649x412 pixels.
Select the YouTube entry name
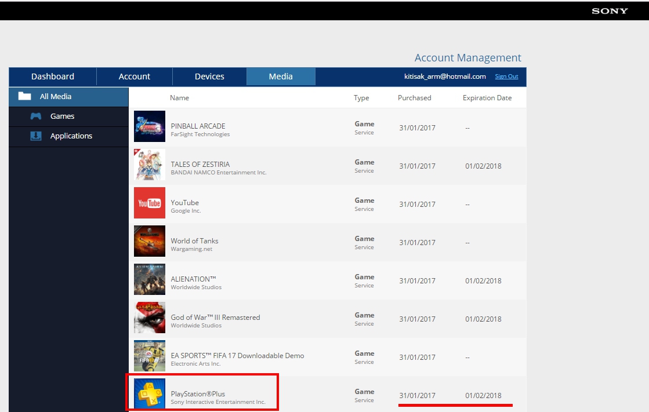[184, 203]
